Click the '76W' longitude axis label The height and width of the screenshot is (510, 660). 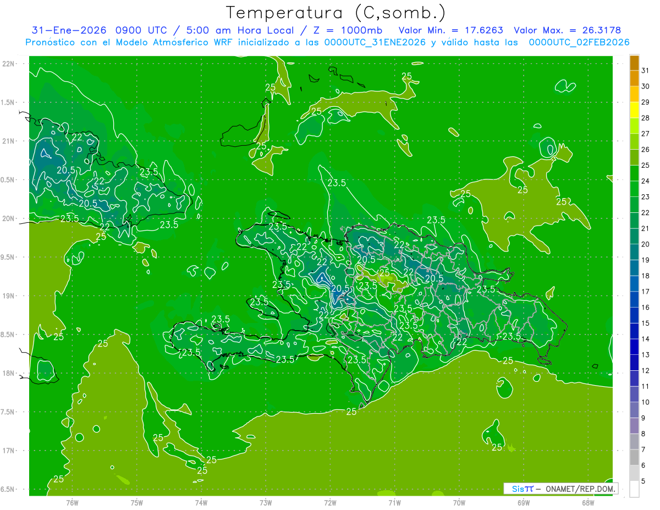(x=72, y=502)
